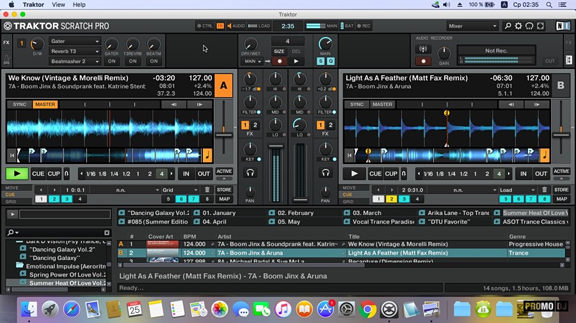Open the Mixer layout dropdown
Screen dimensions: 576x323
(472, 26)
